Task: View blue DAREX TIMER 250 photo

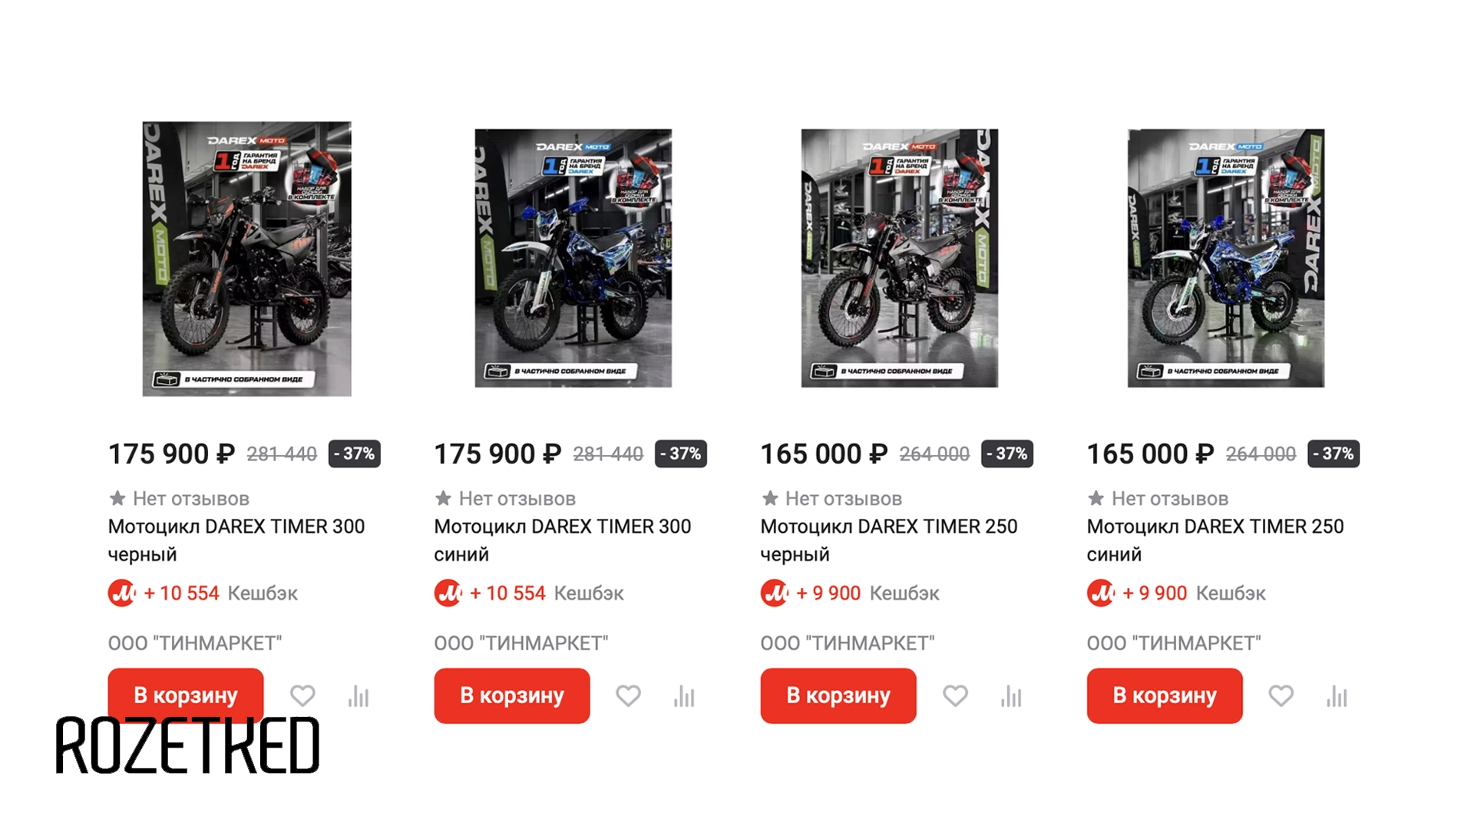Action: [1225, 258]
